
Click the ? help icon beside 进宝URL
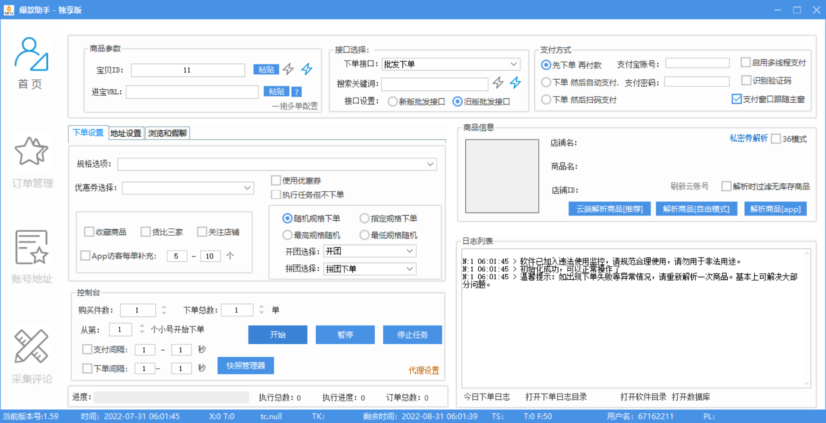tap(296, 92)
